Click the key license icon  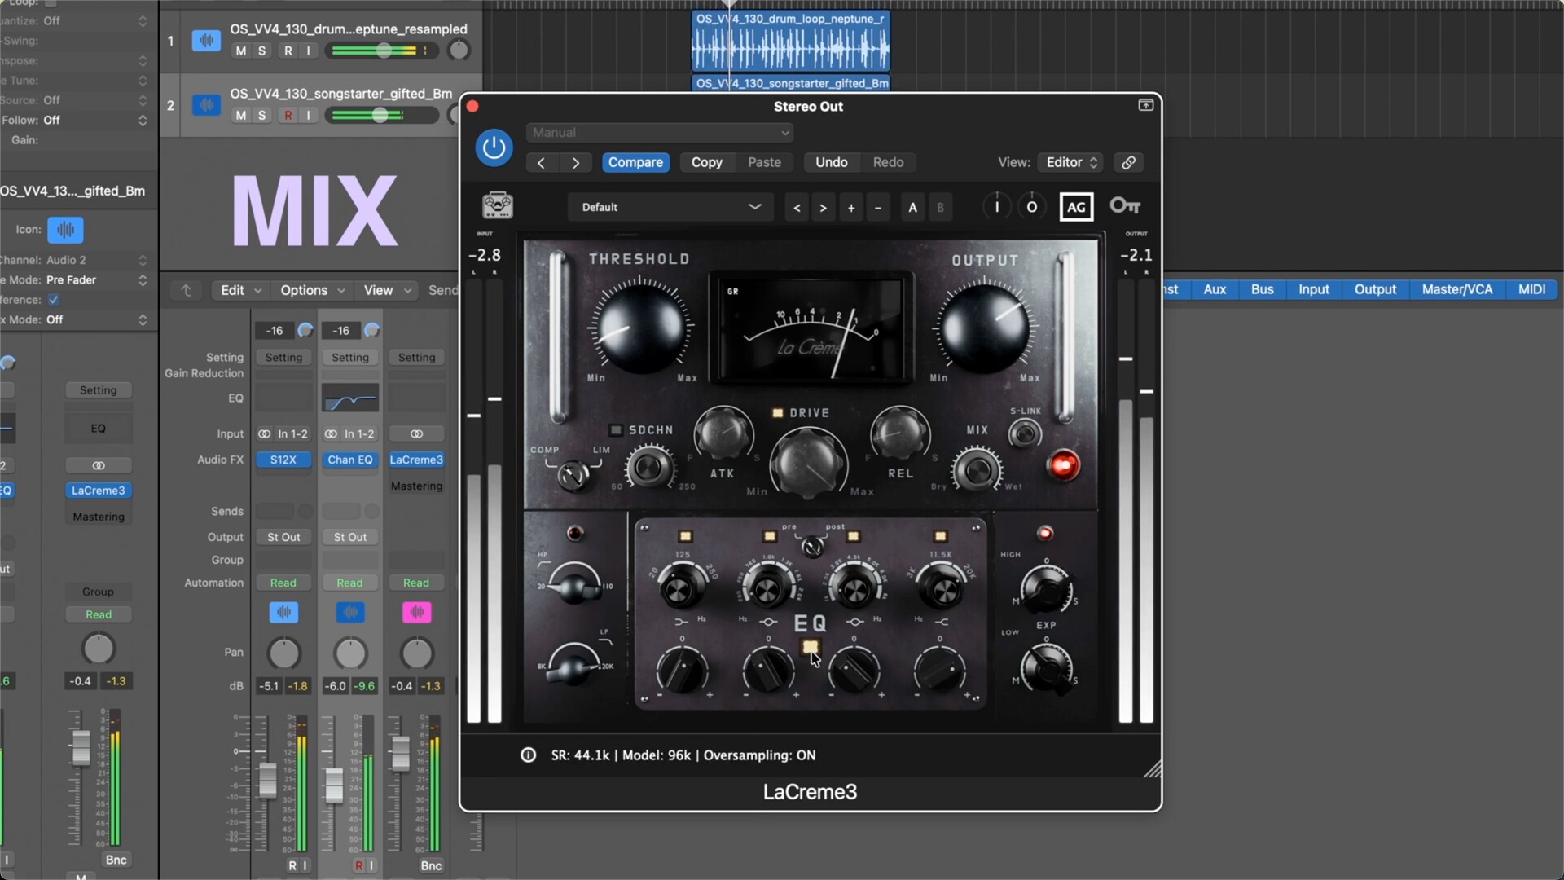(1125, 206)
